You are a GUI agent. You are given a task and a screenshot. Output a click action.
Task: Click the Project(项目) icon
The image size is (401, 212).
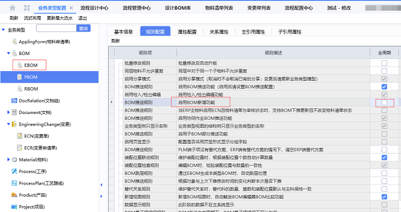(x=14, y=207)
